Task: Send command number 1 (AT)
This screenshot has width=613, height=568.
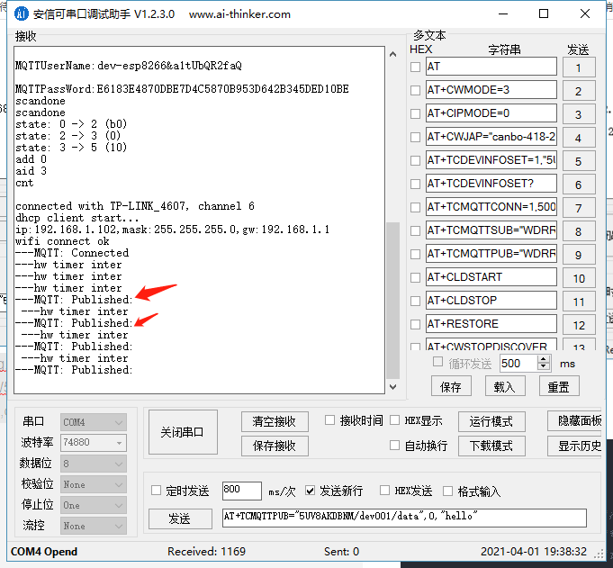Action: click(x=579, y=68)
